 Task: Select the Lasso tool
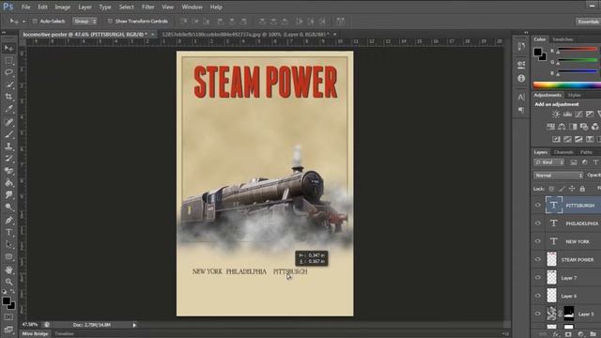pyautogui.click(x=8, y=72)
